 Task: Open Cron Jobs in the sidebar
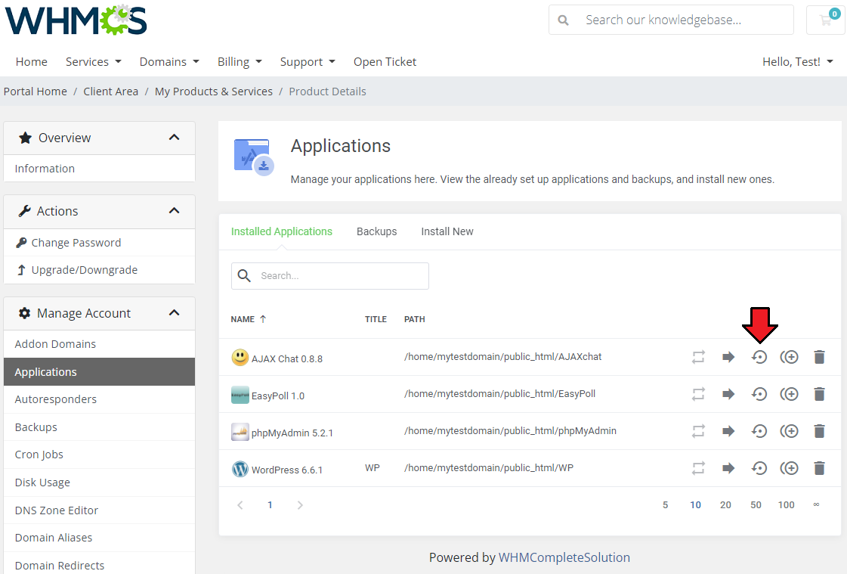[100, 455]
